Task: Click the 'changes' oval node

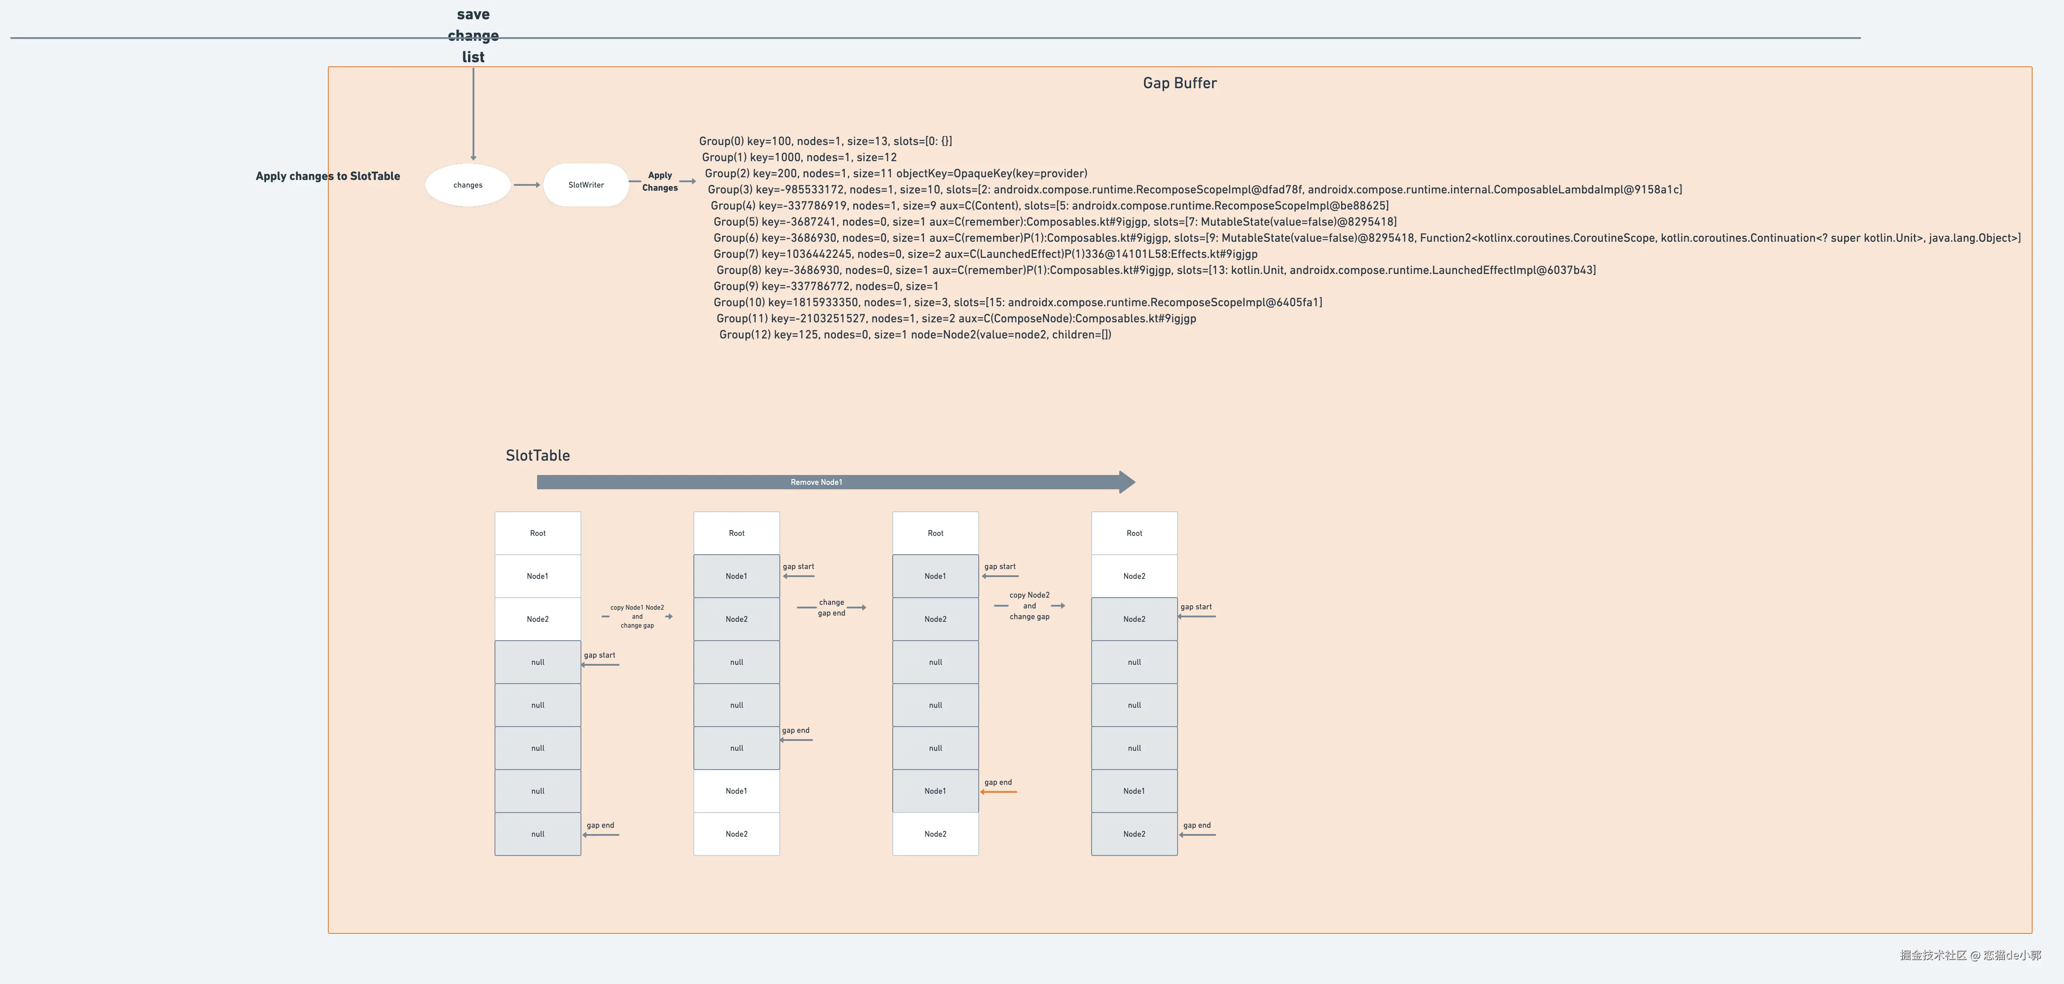Action: pyautogui.click(x=468, y=185)
